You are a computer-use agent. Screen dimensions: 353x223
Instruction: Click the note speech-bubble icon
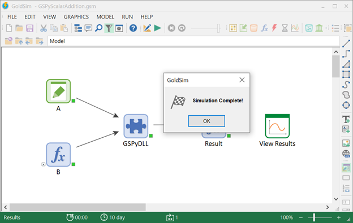tap(88, 28)
